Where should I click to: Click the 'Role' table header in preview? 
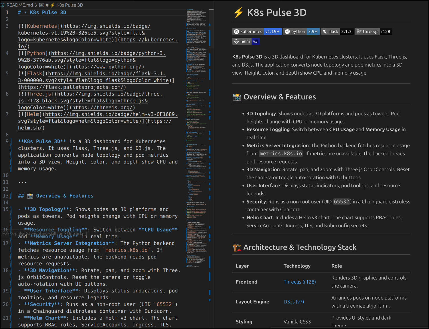[337, 266]
